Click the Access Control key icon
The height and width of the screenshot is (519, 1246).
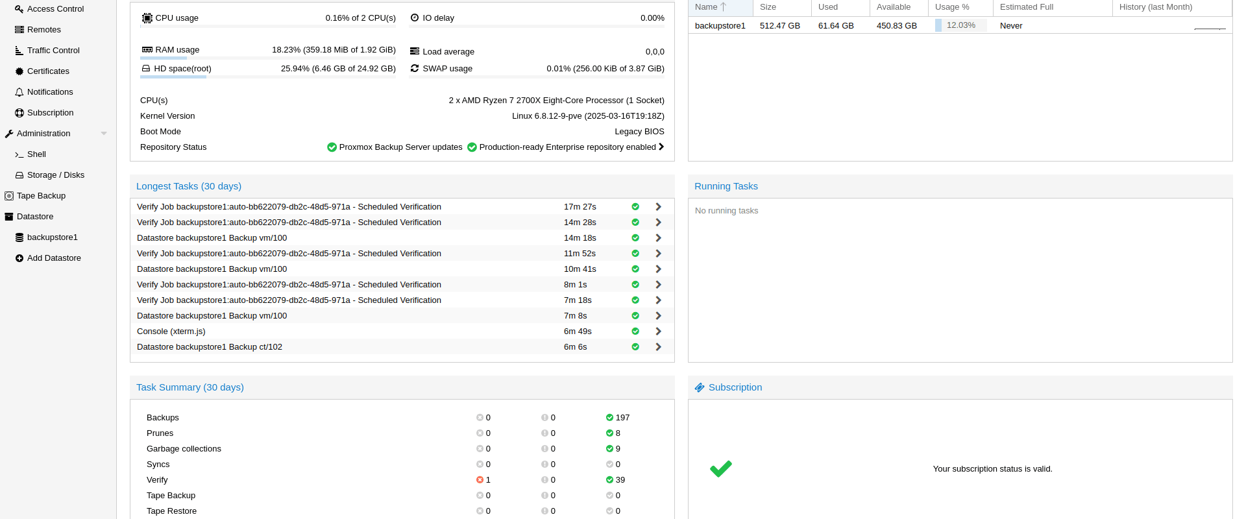point(19,9)
